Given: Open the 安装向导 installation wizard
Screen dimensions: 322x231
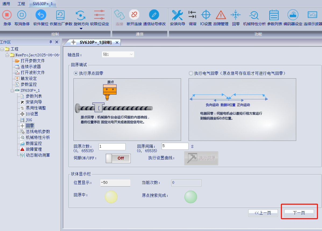Looking at the screenshot, I should point(178,15).
